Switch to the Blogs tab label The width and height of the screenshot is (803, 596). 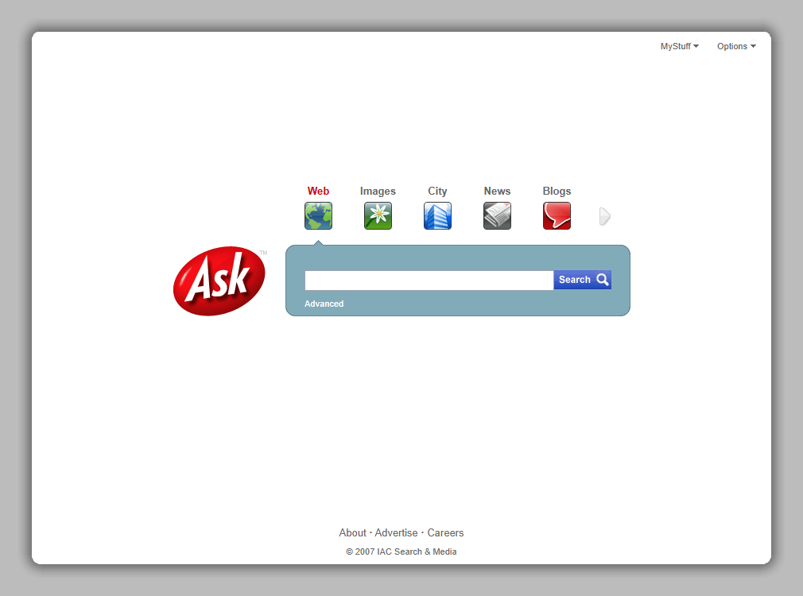[x=557, y=191]
